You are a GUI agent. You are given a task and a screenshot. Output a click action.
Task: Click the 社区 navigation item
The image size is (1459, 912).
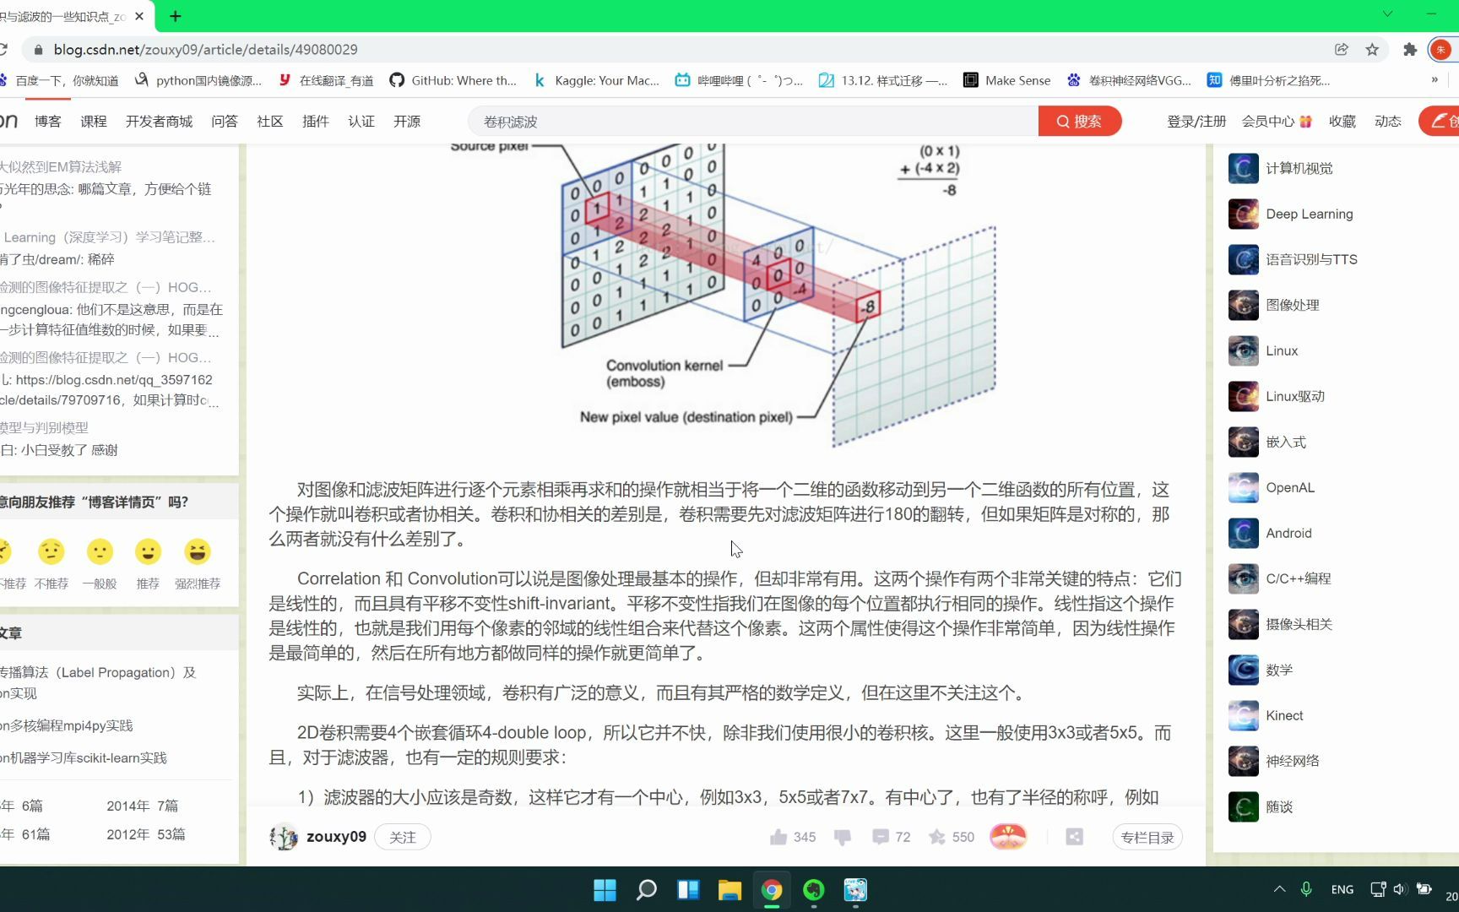[x=270, y=122]
